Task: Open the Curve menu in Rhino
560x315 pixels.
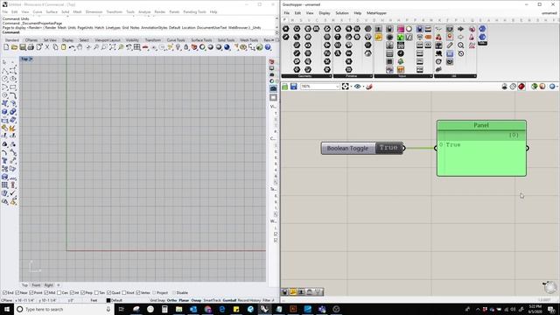Action: [x=38, y=11]
